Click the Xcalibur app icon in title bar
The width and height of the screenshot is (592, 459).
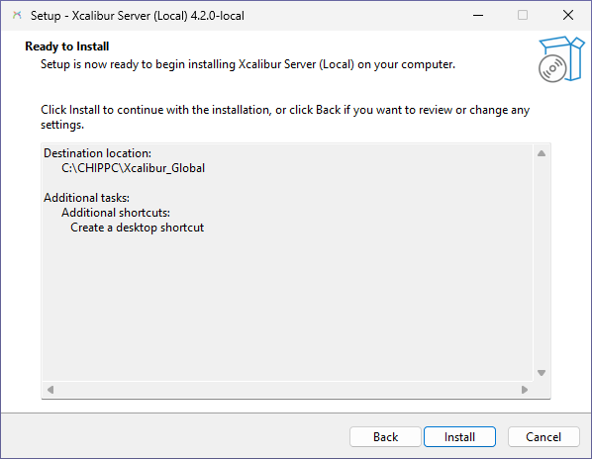click(x=17, y=15)
